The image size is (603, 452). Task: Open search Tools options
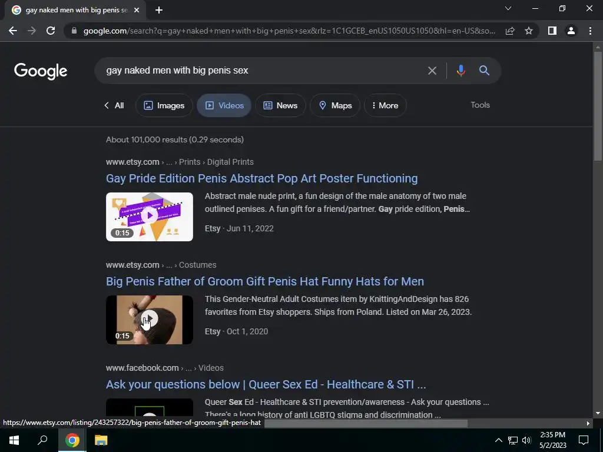[x=480, y=105]
